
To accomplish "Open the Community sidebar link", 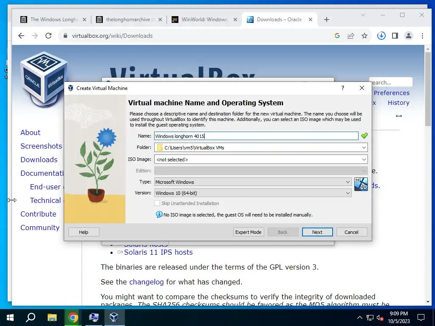I will (x=40, y=228).
